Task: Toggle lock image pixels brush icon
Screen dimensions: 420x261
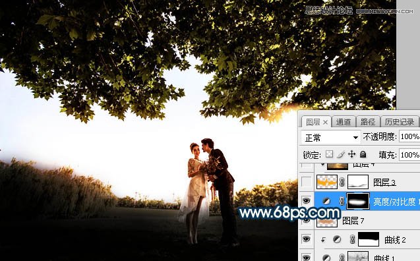Action: click(x=341, y=154)
